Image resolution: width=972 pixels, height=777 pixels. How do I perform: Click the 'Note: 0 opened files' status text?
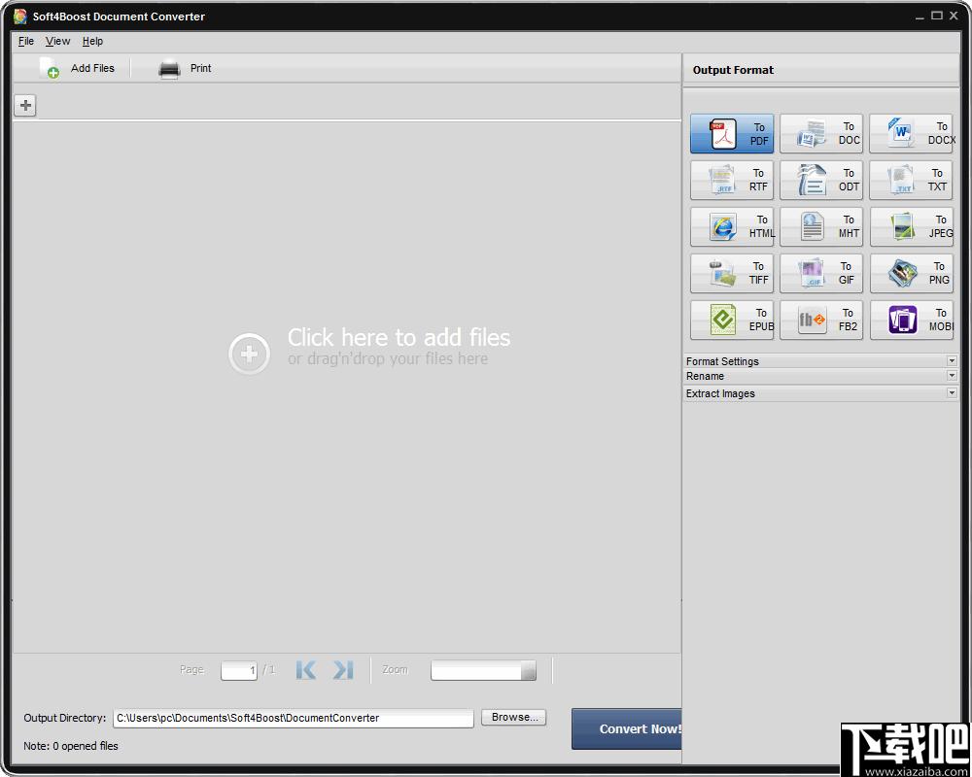click(71, 746)
